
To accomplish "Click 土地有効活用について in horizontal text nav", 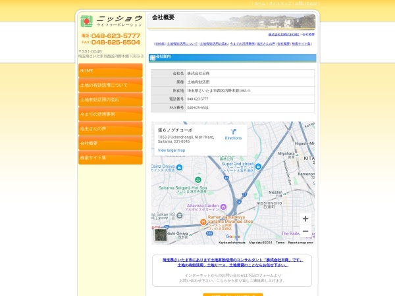I will coord(182,43).
